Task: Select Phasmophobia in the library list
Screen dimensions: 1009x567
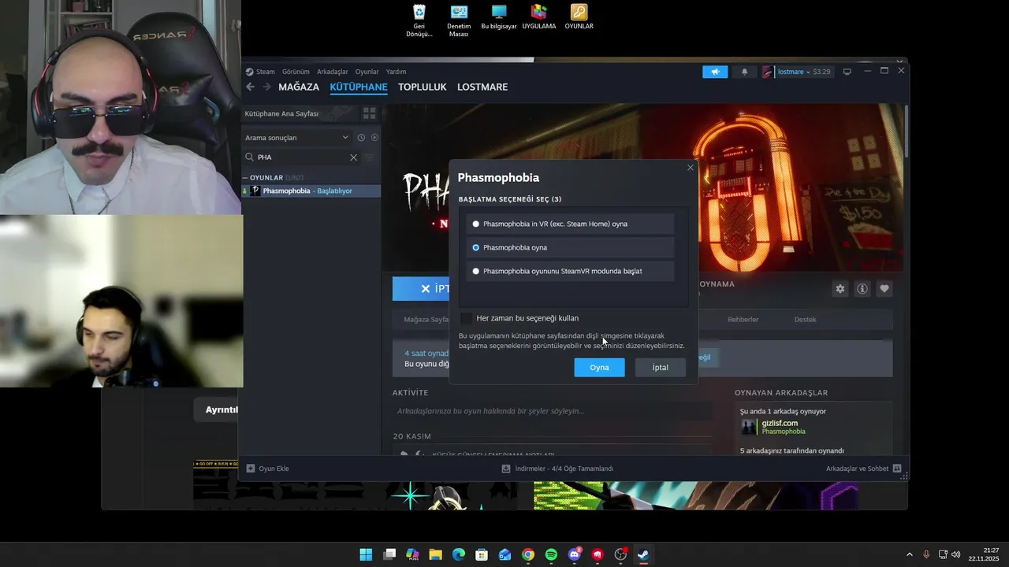Action: (311, 191)
